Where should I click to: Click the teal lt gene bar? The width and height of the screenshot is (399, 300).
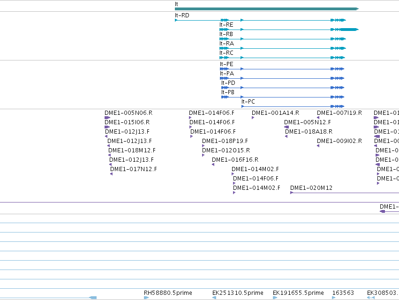tap(267, 9)
